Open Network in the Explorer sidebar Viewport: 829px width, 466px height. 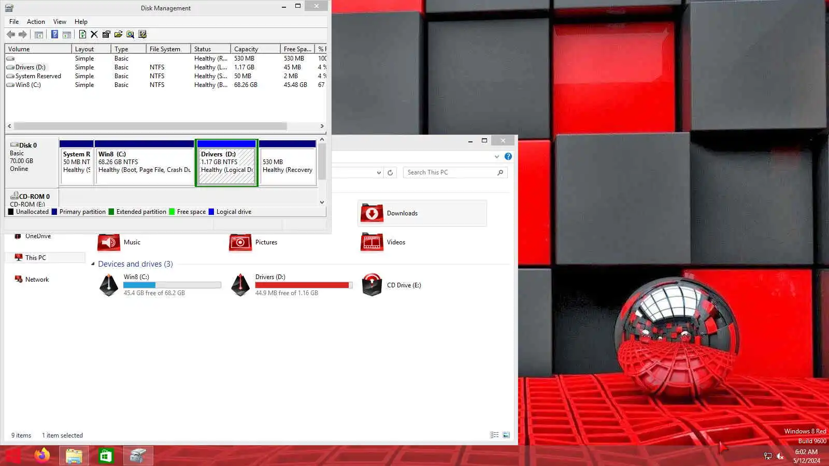37,280
